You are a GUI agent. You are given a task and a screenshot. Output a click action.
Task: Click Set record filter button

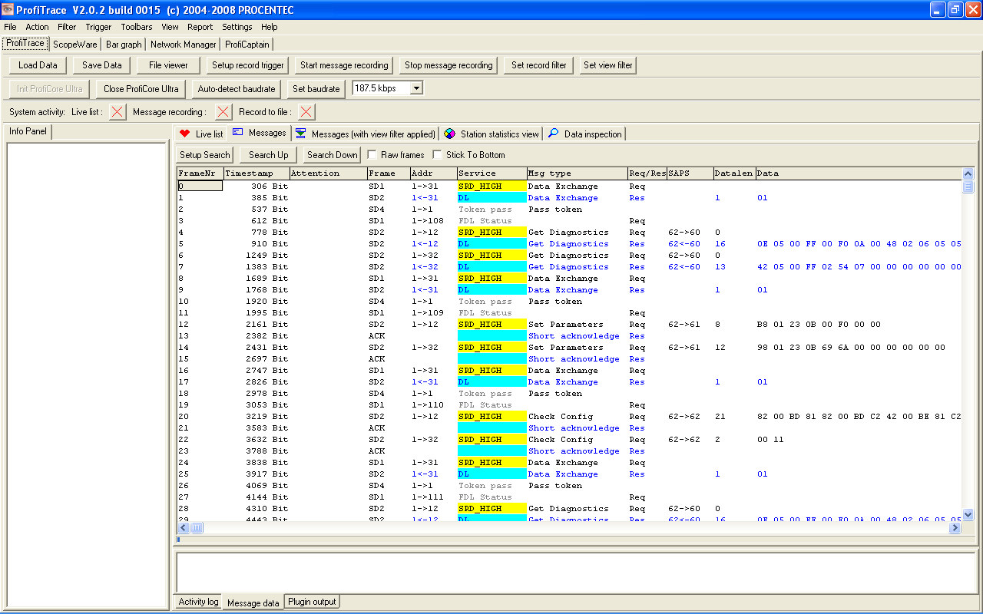[x=539, y=65]
